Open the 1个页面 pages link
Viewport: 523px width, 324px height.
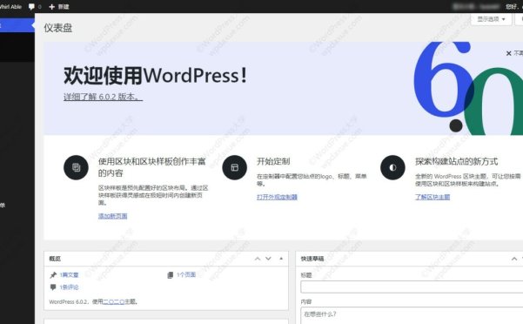(x=186, y=274)
